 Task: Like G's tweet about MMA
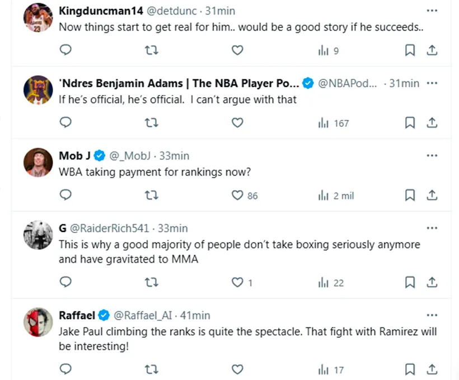pyautogui.click(x=237, y=283)
